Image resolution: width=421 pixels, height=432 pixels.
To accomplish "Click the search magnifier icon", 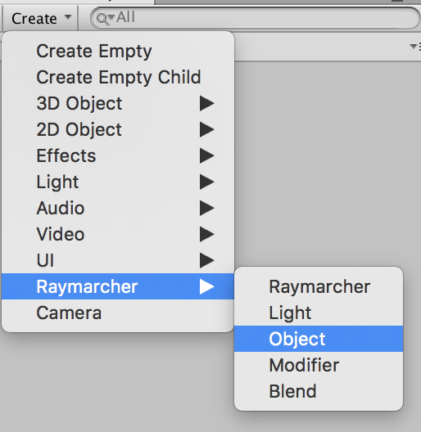I will click(x=104, y=19).
